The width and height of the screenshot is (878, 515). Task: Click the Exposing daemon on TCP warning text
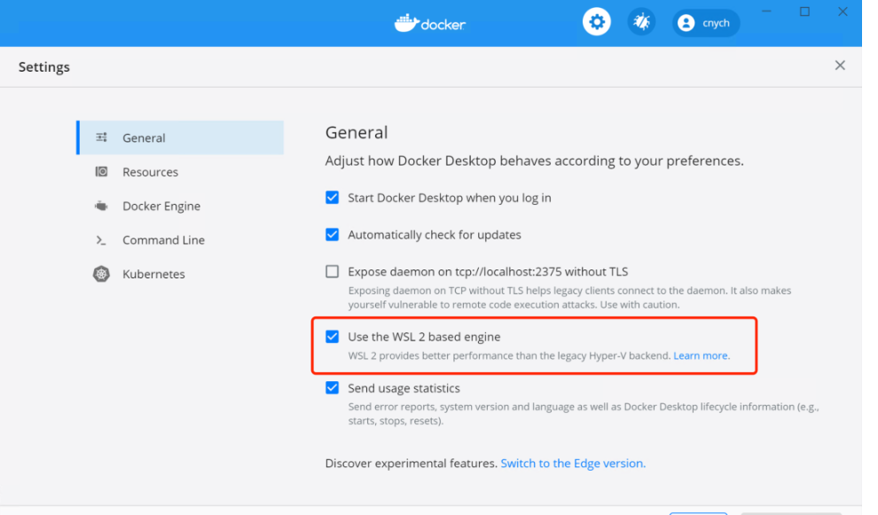[569, 298]
